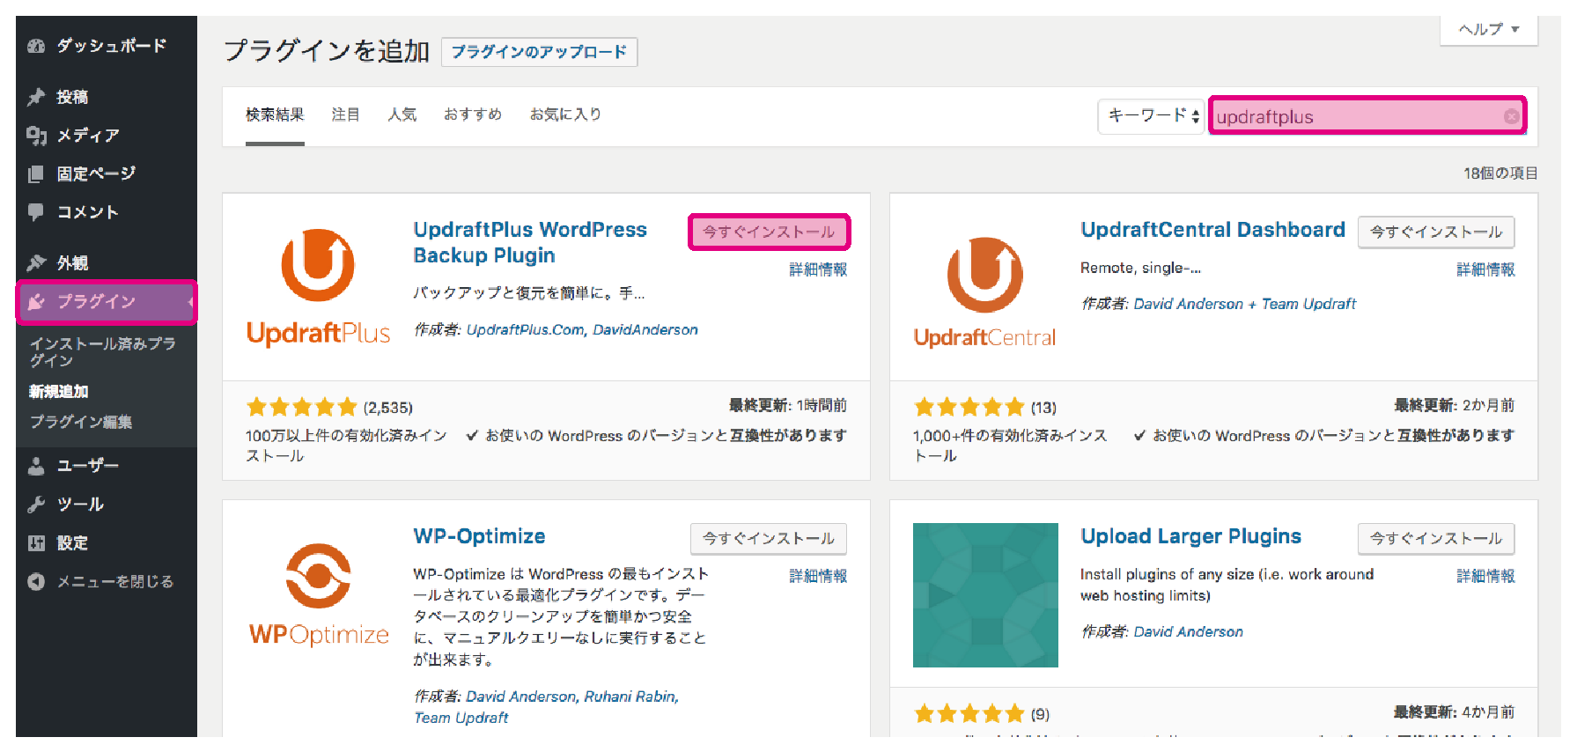
Task: Click the wrench icon beside ツール
Action: point(36,505)
